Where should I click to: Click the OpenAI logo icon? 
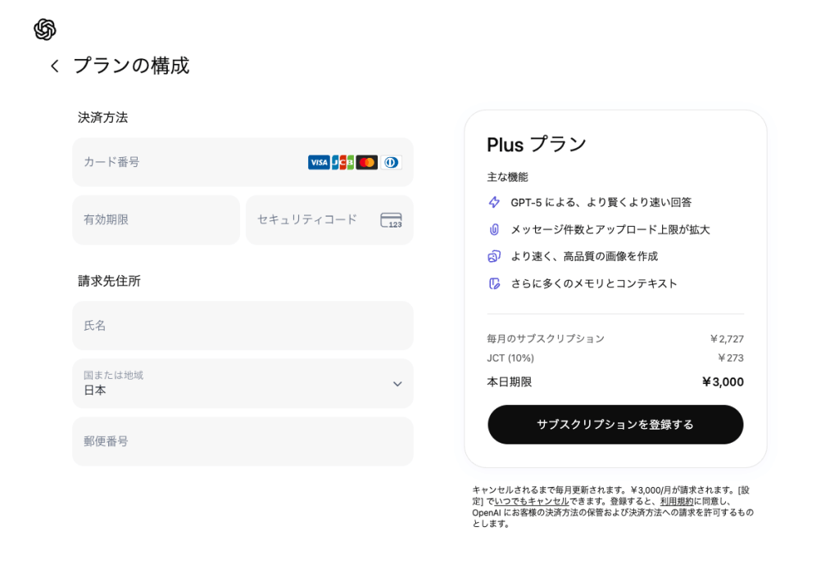click(x=45, y=29)
